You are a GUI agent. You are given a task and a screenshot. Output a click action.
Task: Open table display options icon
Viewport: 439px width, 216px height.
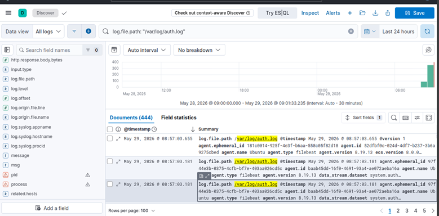[x=417, y=118]
